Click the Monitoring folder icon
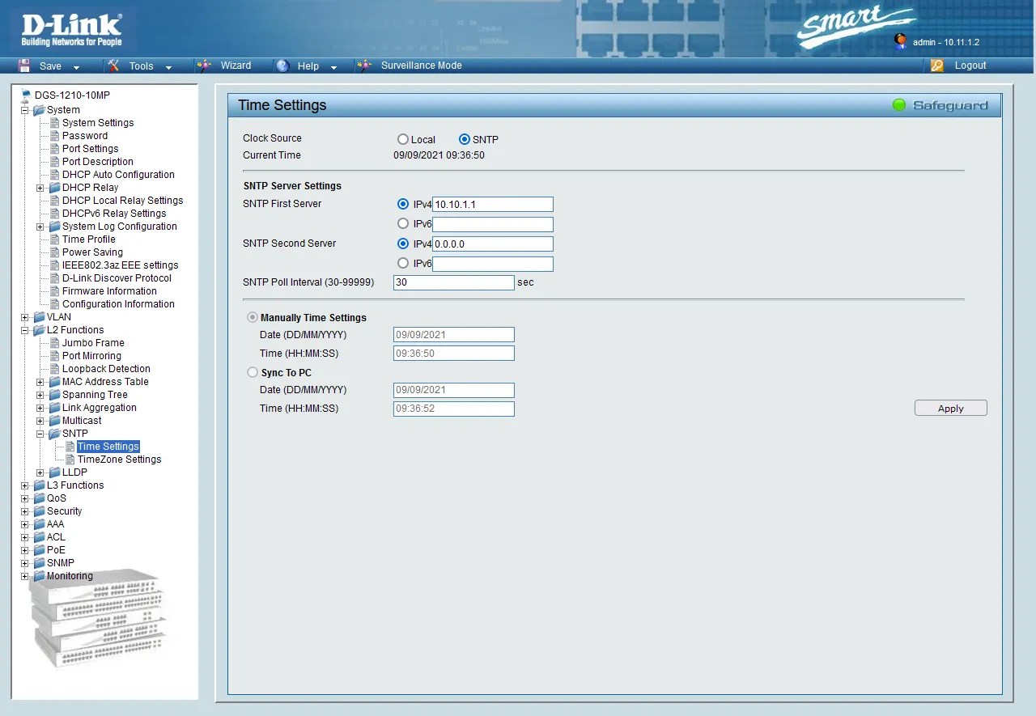This screenshot has width=1036, height=716. tap(39, 576)
